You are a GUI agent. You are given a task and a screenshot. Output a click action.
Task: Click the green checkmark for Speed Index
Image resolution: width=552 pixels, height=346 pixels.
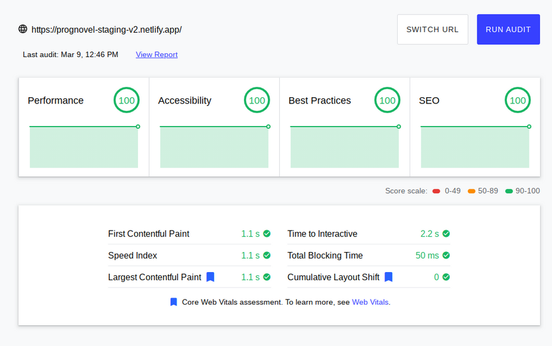click(x=267, y=256)
